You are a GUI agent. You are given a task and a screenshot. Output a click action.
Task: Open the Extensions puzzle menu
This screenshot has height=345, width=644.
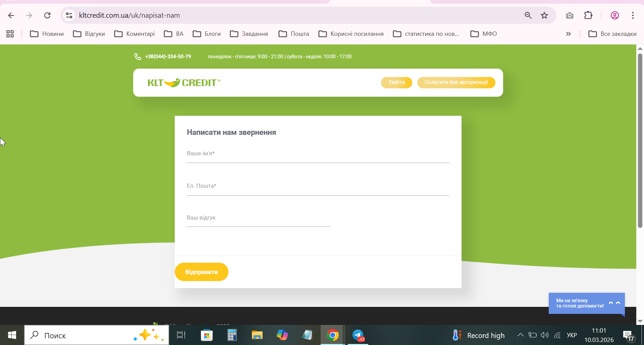coord(588,15)
